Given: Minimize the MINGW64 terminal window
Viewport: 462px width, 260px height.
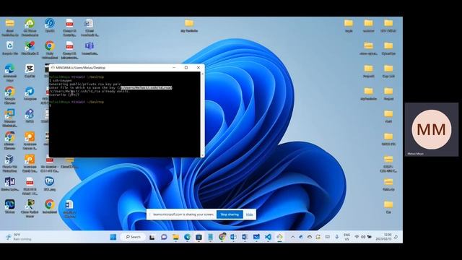Looking at the screenshot, I should point(174,67).
